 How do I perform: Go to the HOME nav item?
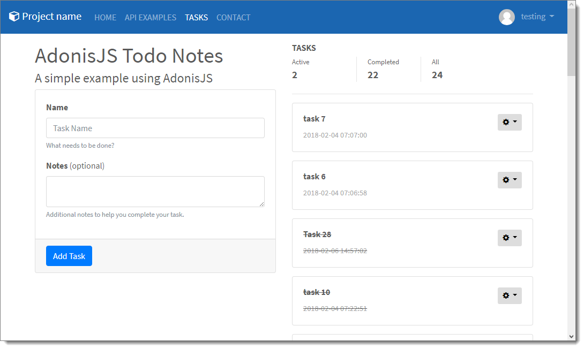(105, 18)
